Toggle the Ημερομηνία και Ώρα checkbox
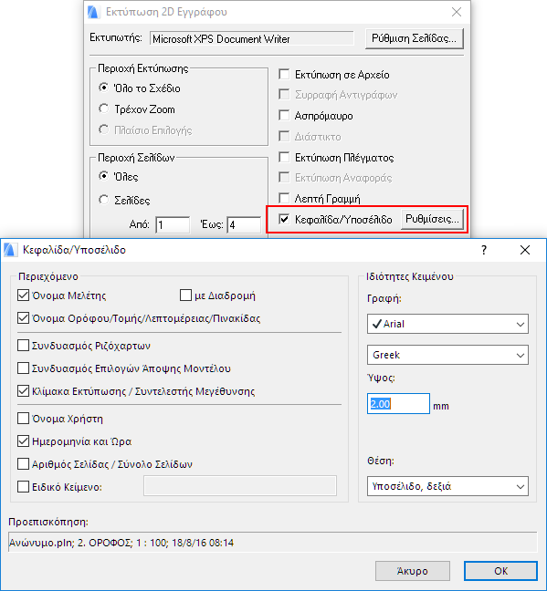 point(24,441)
